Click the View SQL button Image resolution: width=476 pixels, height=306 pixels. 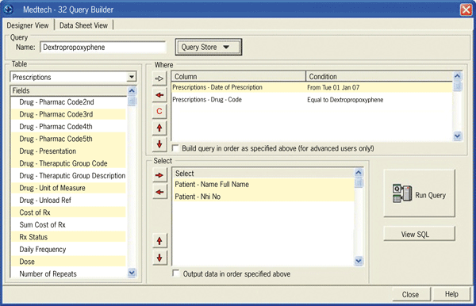pos(419,234)
